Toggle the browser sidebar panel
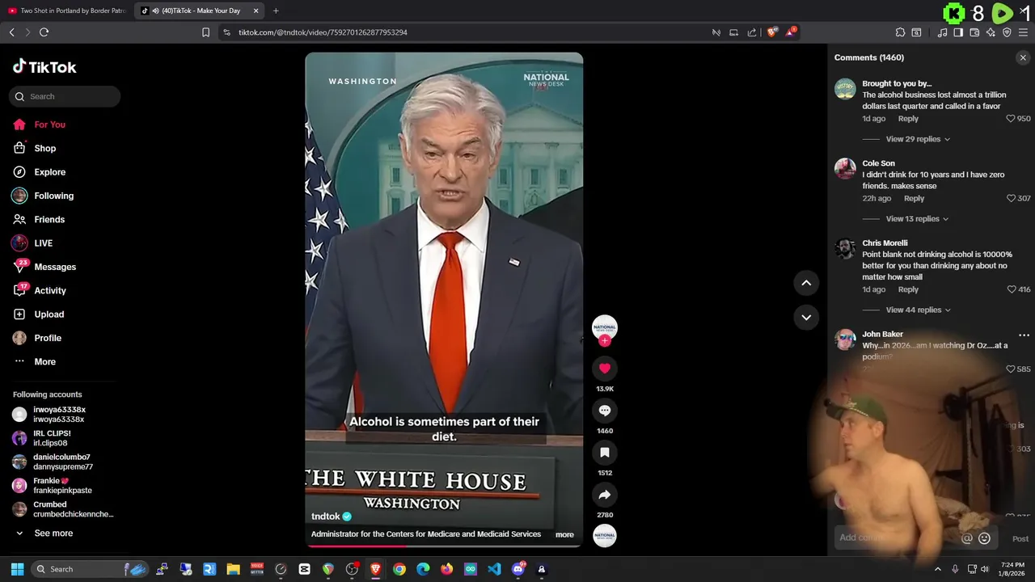The width and height of the screenshot is (1035, 582). point(958,32)
